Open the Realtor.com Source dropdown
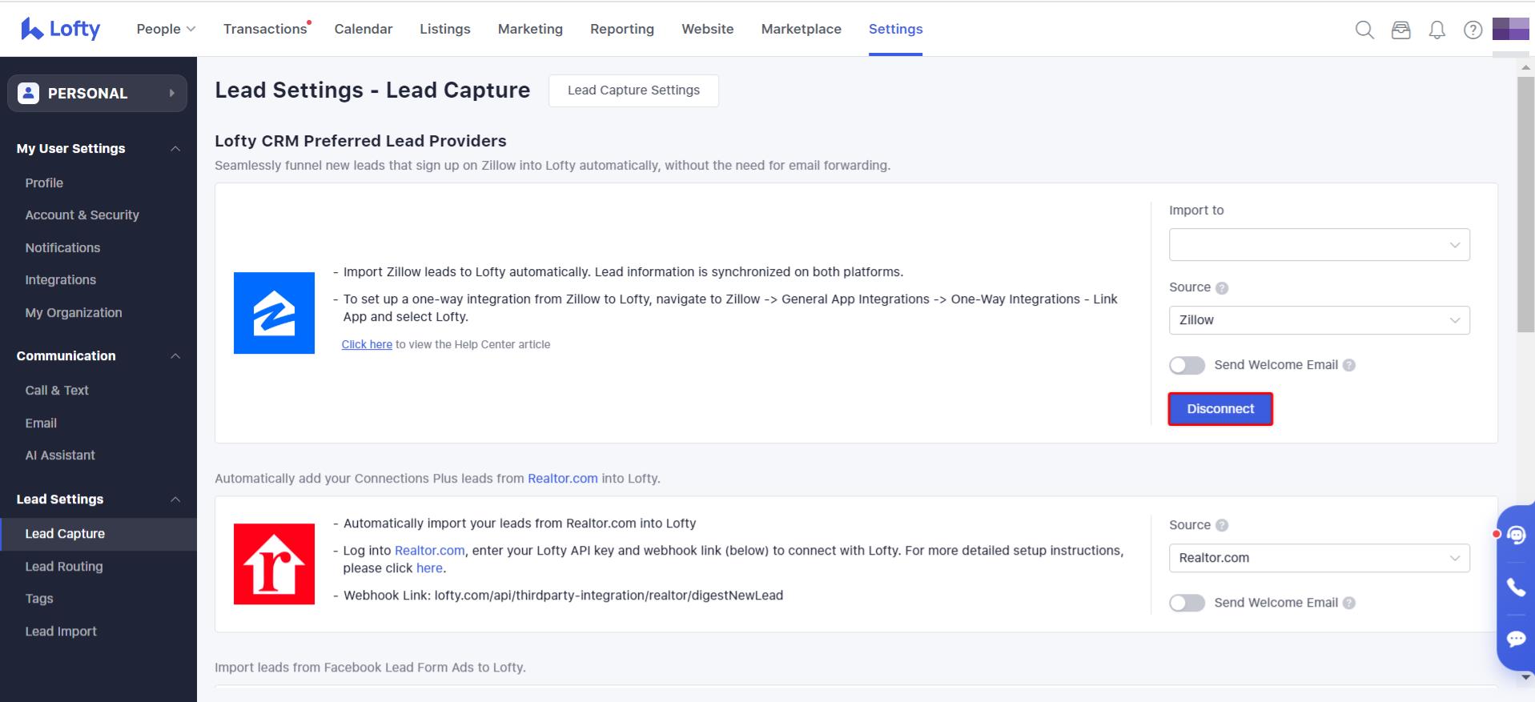Image resolution: width=1535 pixels, height=702 pixels. (x=1319, y=558)
